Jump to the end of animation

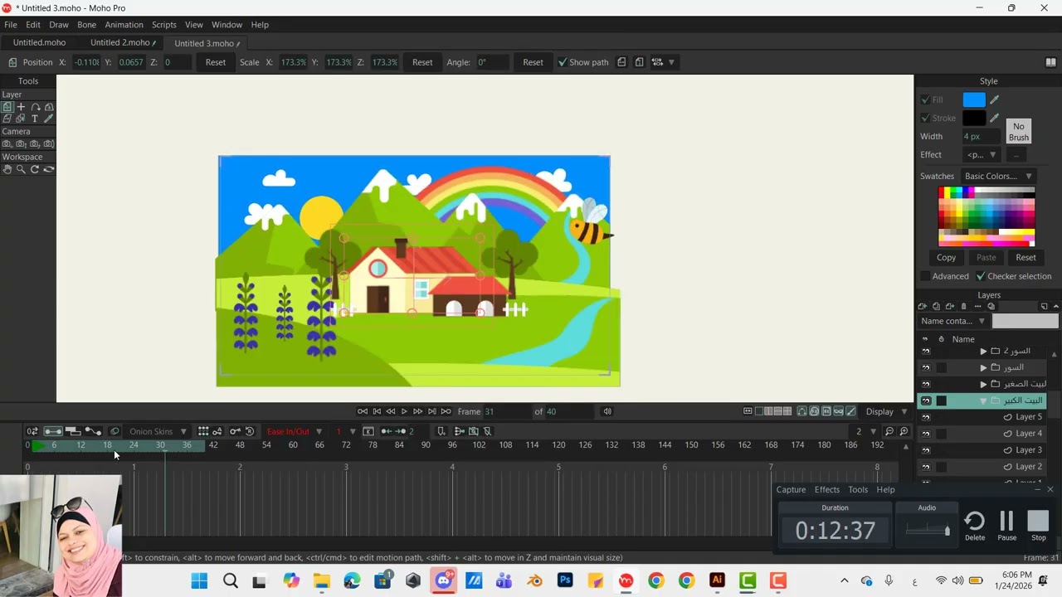pyautogui.click(x=432, y=411)
